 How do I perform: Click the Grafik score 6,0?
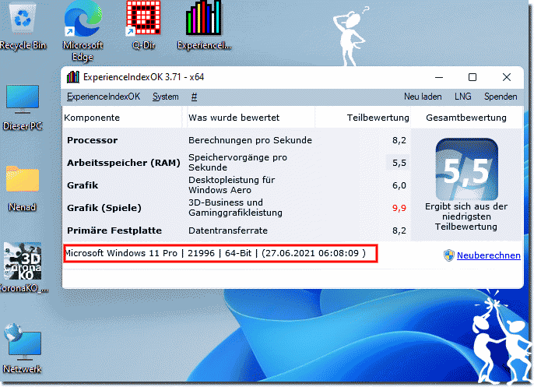pos(399,185)
